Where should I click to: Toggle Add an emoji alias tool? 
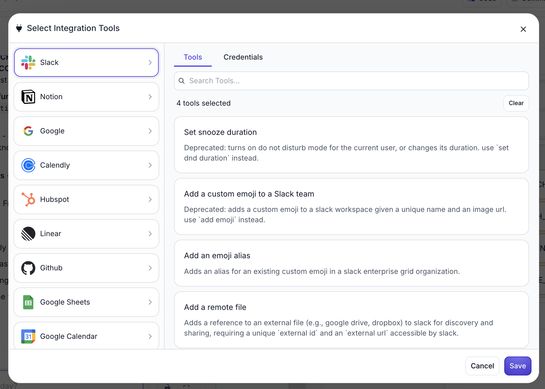point(351,263)
